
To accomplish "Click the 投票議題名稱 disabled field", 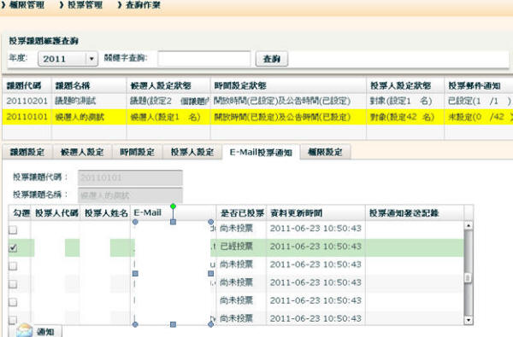I will pos(130,195).
